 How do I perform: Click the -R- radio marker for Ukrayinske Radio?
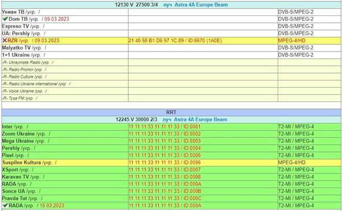(x=5, y=62)
